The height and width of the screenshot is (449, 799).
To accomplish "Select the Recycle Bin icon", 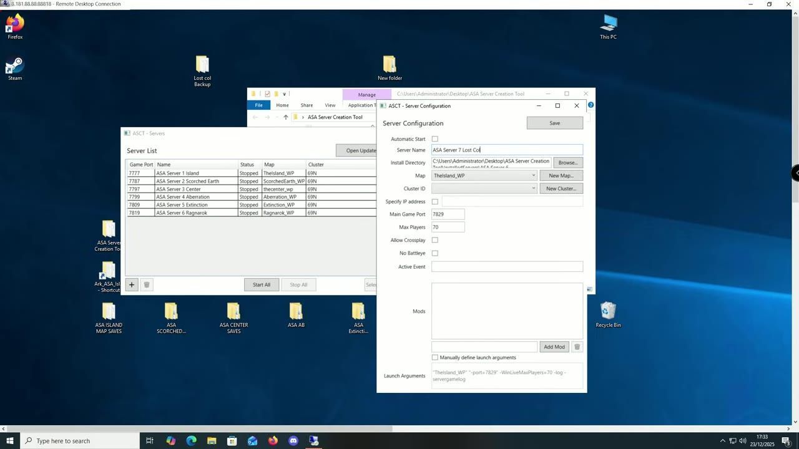I will point(608,315).
